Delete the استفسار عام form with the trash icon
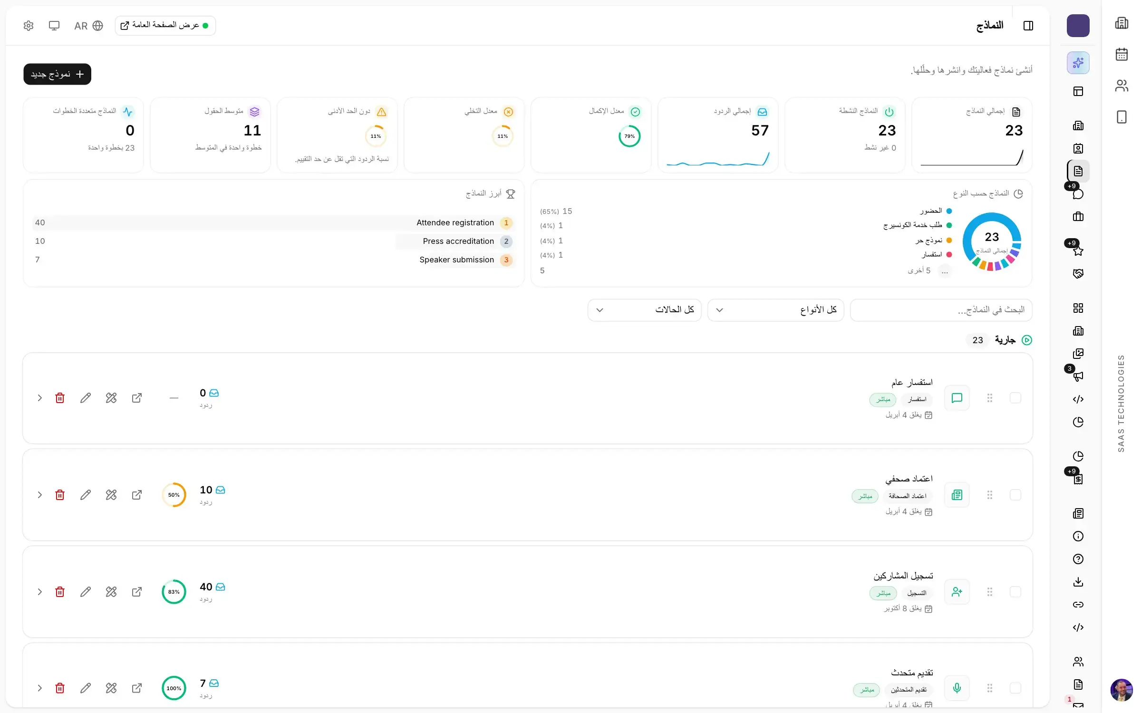The width and height of the screenshot is (1141, 713). [60, 398]
